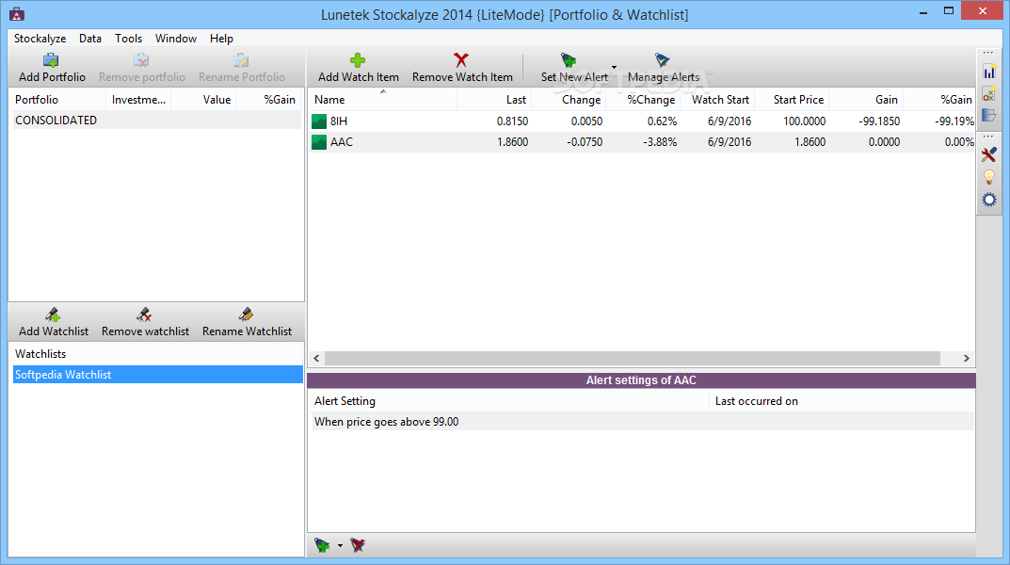Click the horizontal scrollbar thumb of watchlist

[633, 358]
